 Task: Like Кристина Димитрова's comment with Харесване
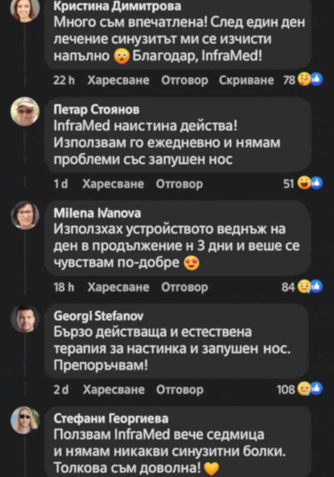(118, 81)
